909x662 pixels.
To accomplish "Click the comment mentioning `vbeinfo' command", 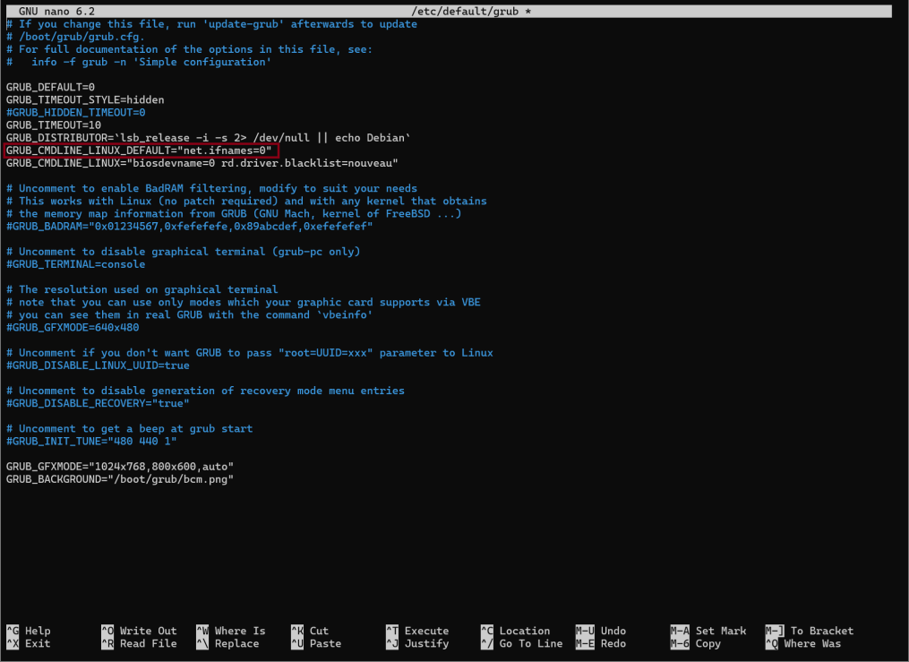I will tap(190, 315).
